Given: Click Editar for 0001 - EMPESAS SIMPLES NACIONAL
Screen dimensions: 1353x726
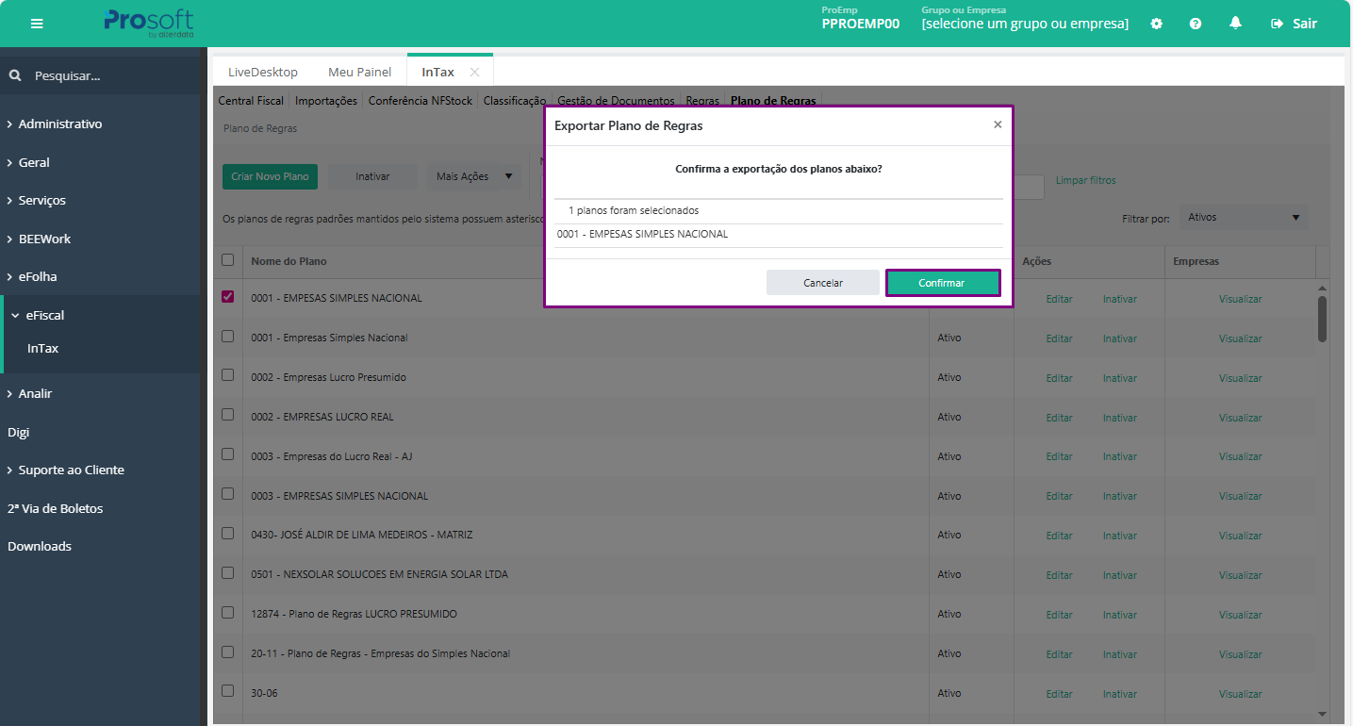Looking at the screenshot, I should 1059,299.
